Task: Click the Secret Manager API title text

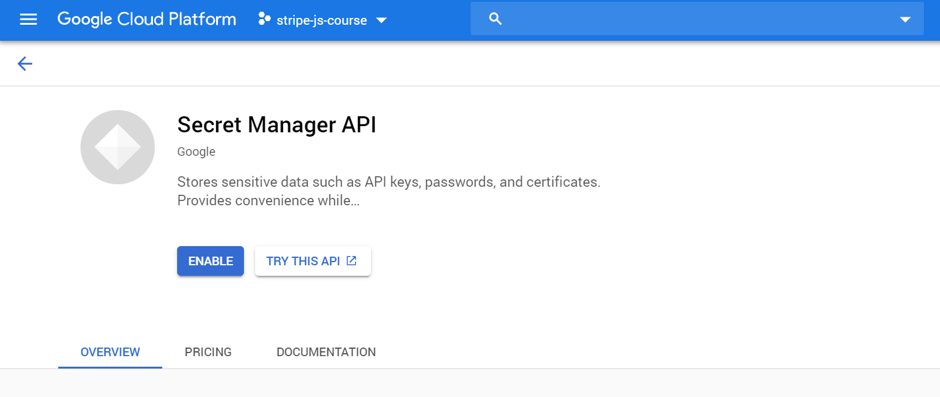Action: coord(277,125)
